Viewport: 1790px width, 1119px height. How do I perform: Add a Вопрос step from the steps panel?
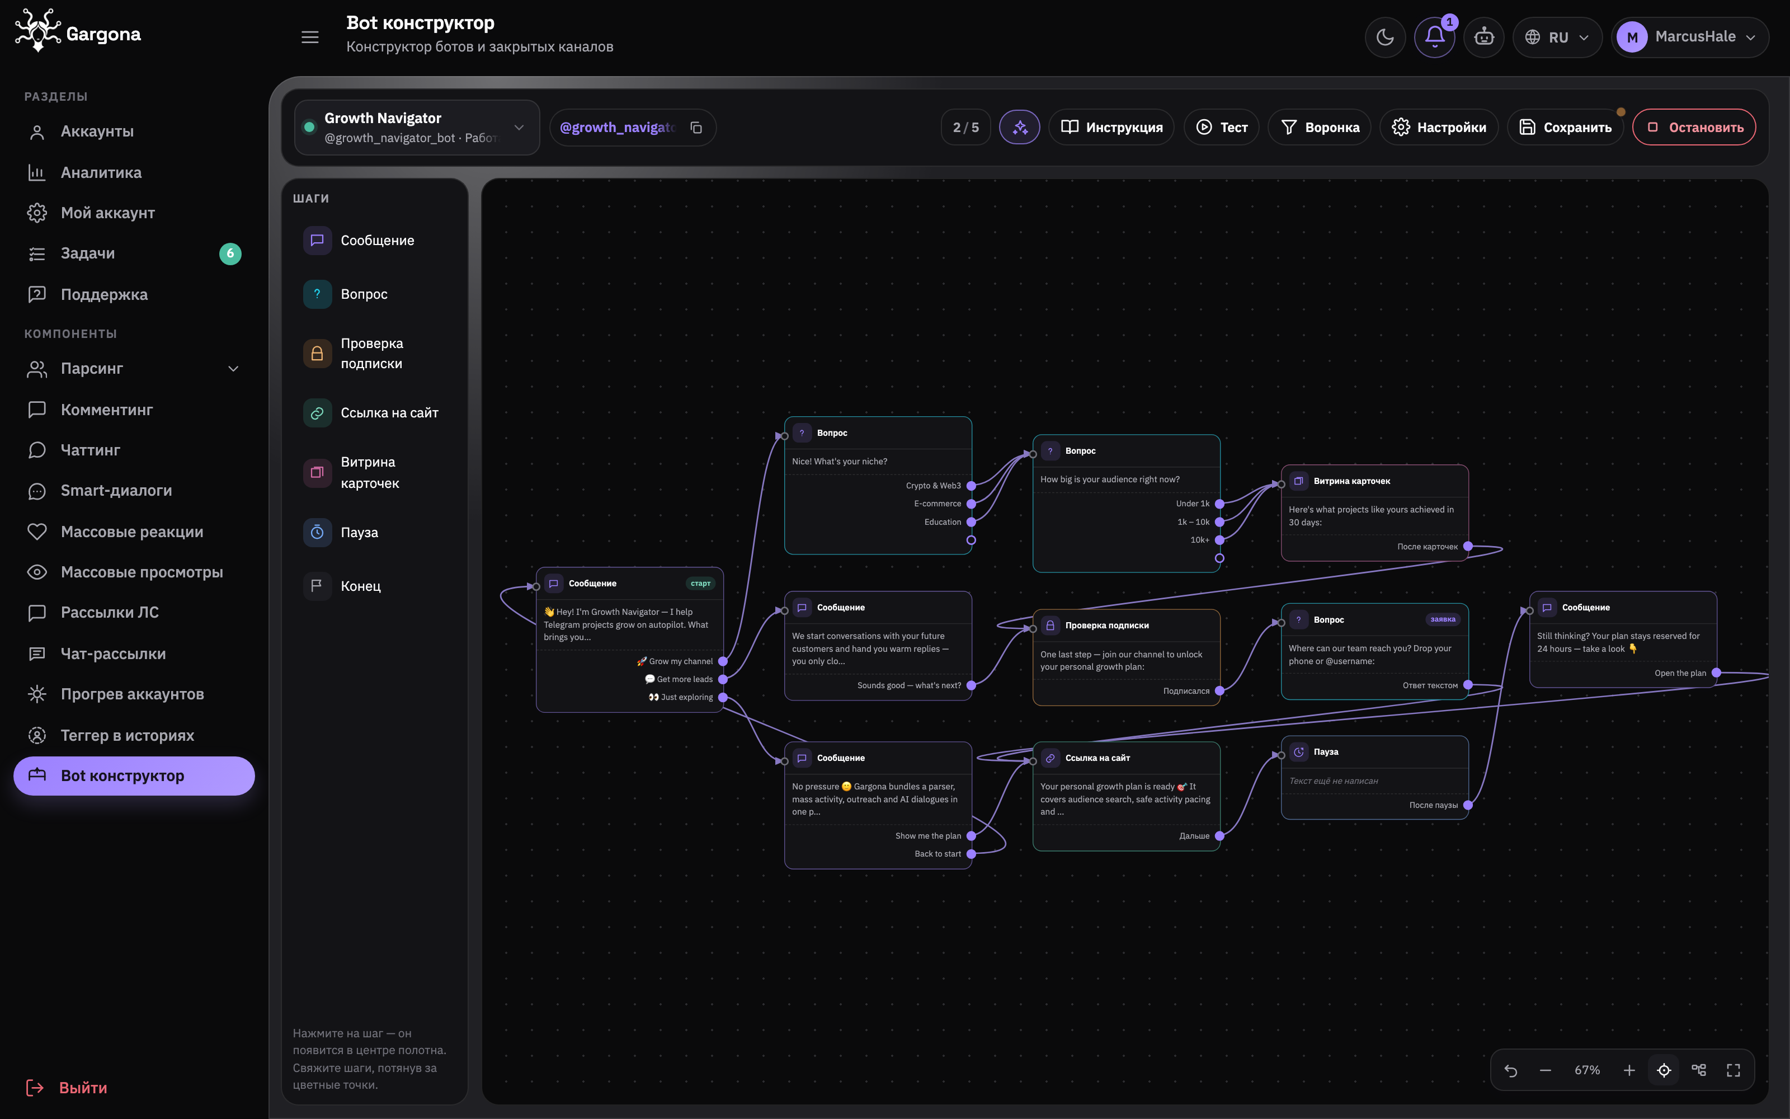pyautogui.click(x=375, y=294)
